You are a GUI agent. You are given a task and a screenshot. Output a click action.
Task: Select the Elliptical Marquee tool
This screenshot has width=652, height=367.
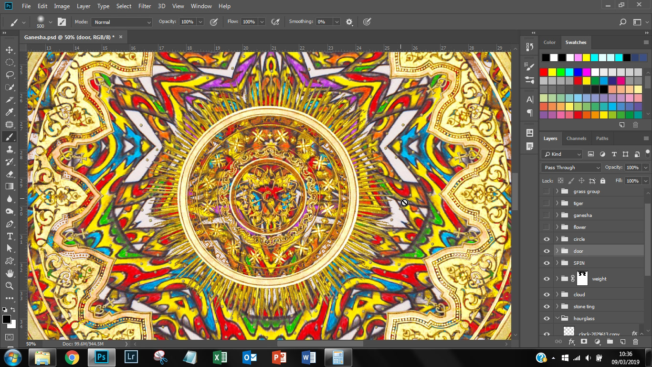click(x=9, y=62)
